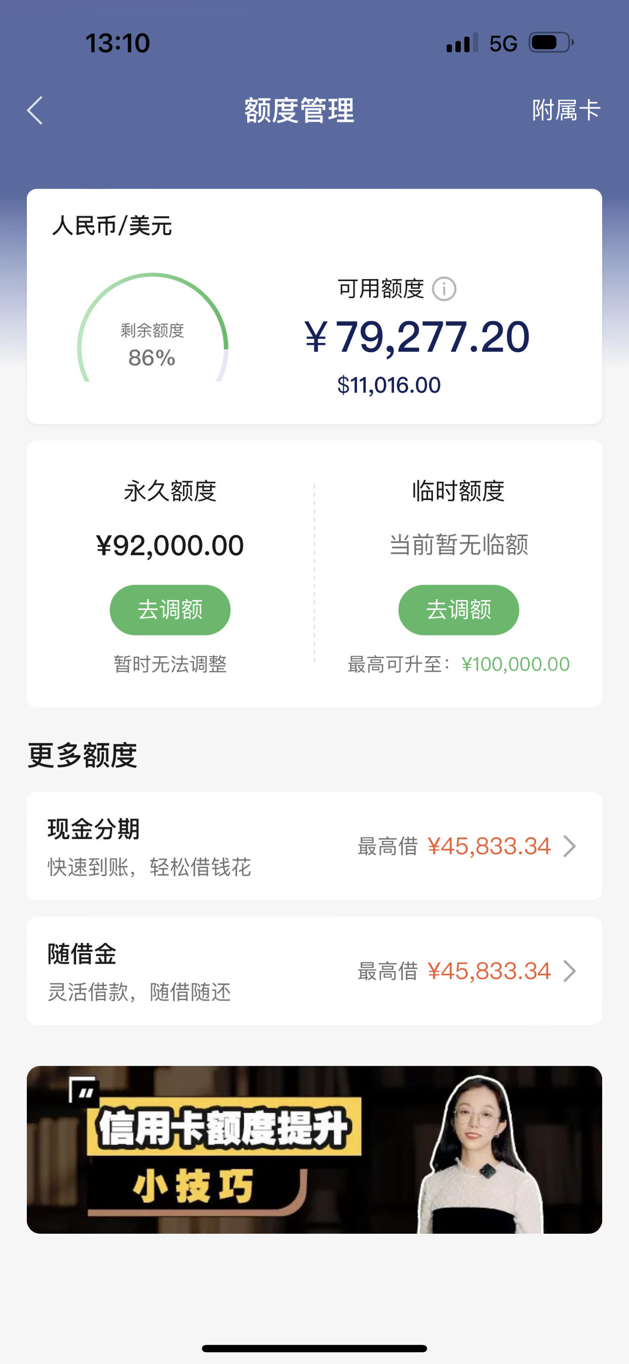Viewport: 629px width, 1364px height.
Task: Expand the 随借金 chevron arrow
Action: coord(569,971)
